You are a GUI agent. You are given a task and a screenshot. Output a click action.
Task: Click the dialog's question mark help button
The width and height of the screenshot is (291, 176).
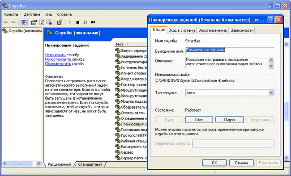coord(271,20)
